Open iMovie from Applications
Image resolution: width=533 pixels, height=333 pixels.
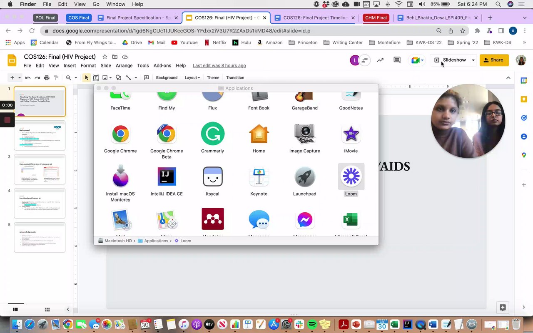pos(351,134)
